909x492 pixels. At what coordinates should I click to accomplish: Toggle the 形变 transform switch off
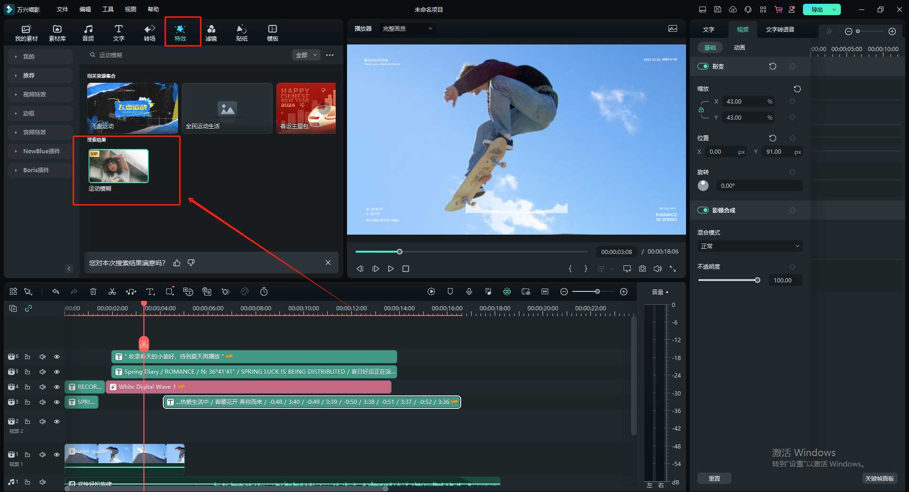click(703, 66)
